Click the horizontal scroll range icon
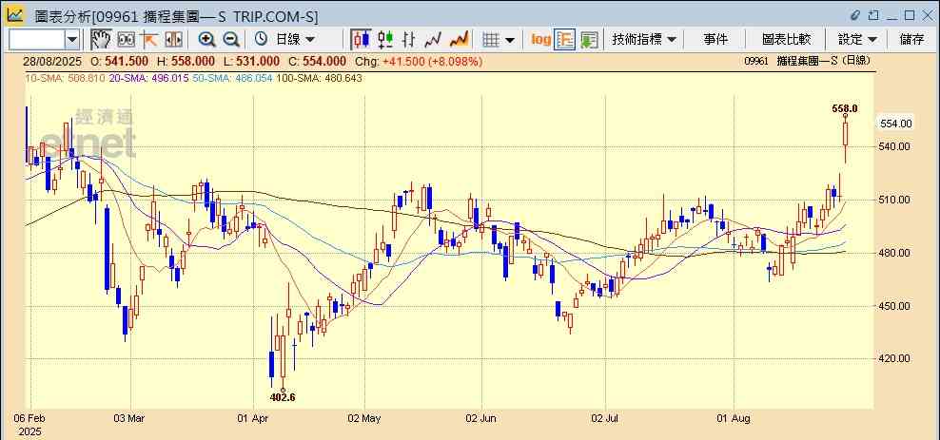 (173, 40)
